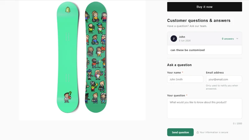Click the question-mark character on the snowboard
Image resolution: width=249 pixels, height=140 pixels.
tap(68, 97)
